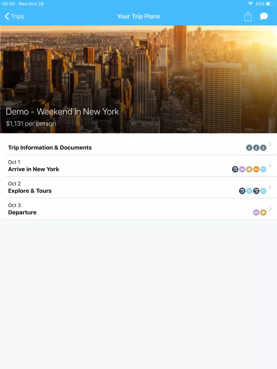Tap the purple car transfer icon on Oct 1
The width and height of the screenshot is (277, 369).
click(242, 169)
